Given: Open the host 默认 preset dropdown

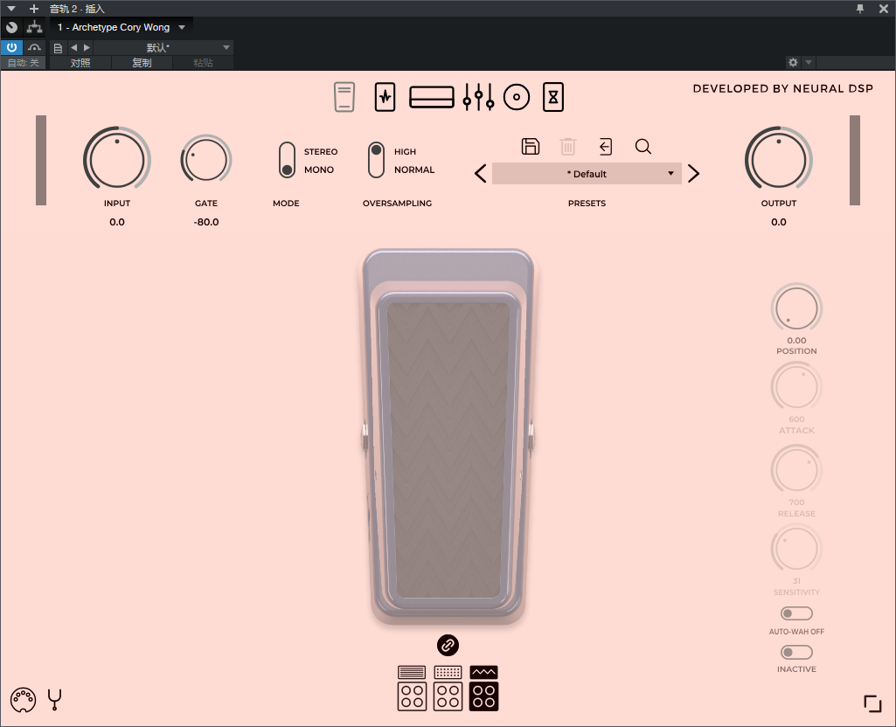Looking at the screenshot, I should coord(163,47).
